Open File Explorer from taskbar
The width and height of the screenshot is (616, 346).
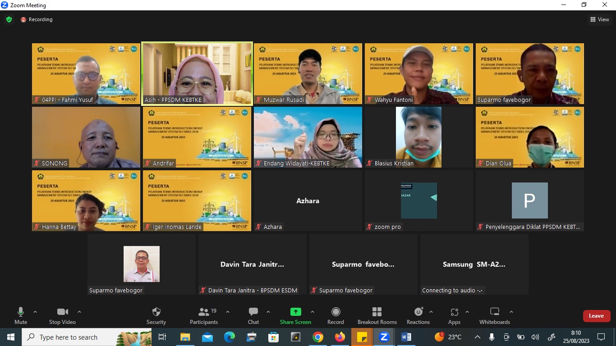[x=185, y=337]
